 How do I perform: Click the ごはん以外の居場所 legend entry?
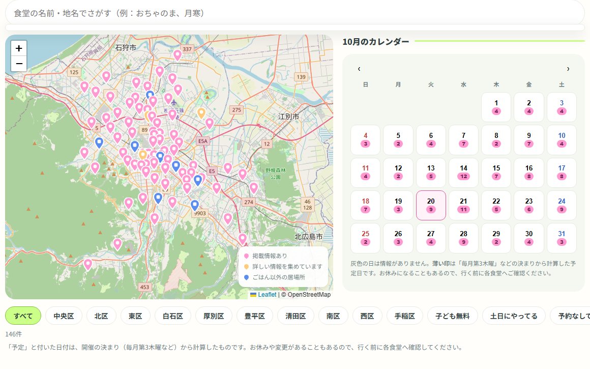(x=275, y=277)
